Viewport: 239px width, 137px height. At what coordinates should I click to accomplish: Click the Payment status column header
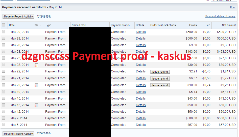[x=120, y=25]
